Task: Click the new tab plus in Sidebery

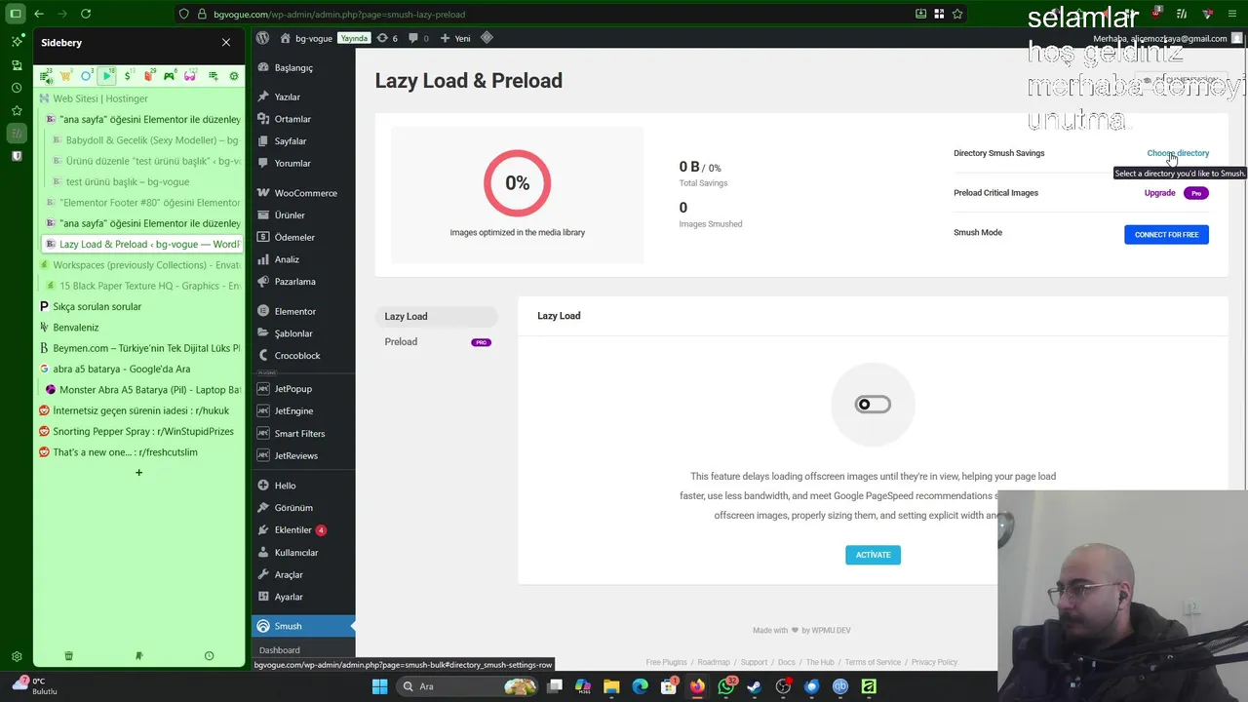Action: [138, 473]
